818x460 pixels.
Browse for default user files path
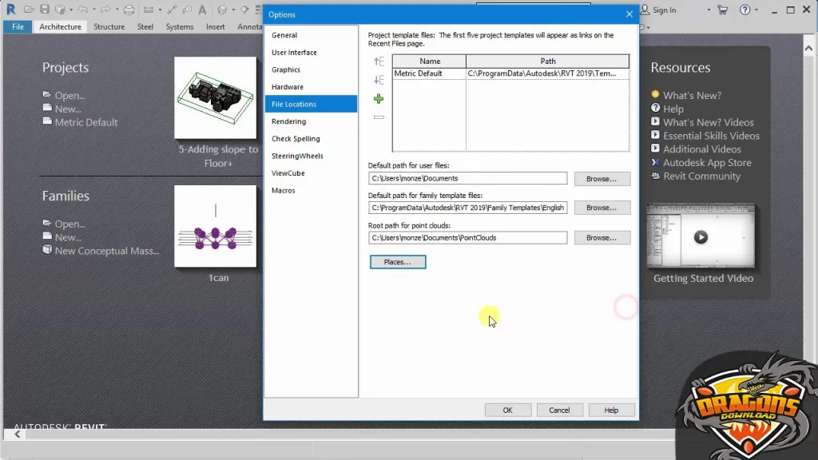click(x=602, y=179)
